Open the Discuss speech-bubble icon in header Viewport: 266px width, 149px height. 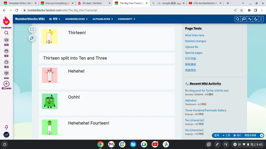pyautogui.click(x=244, y=19)
